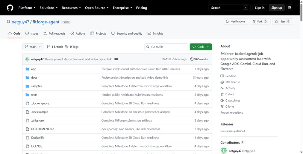Click file icon next to .env.example

point(27,112)
